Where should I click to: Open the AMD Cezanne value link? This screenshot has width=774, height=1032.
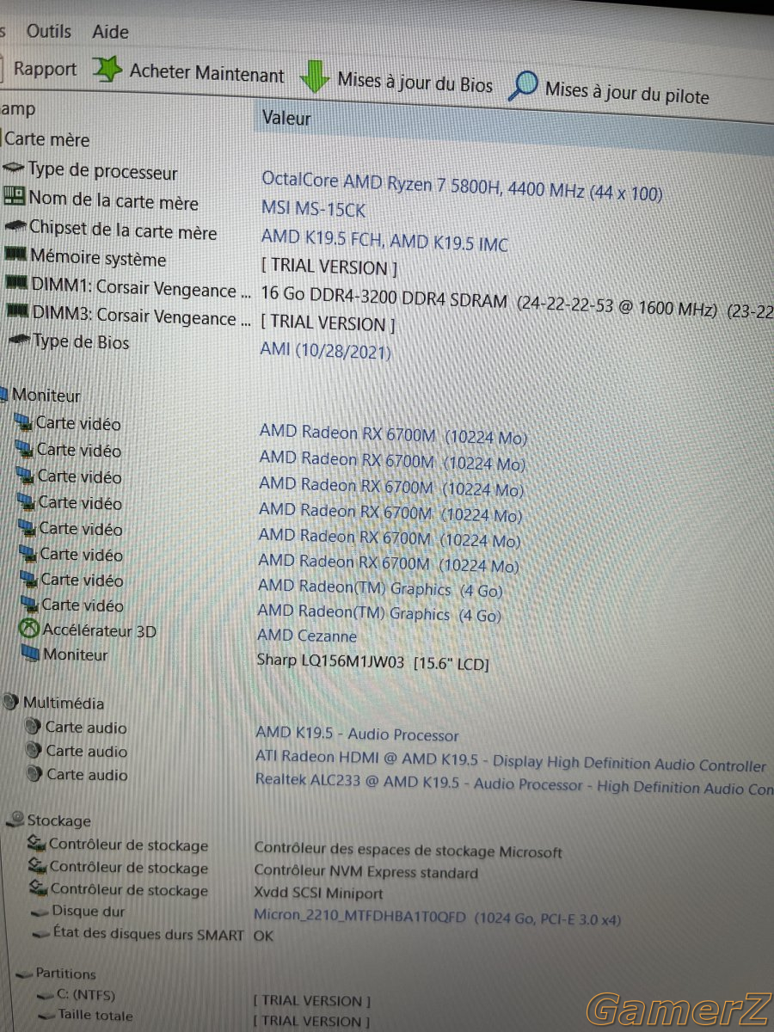point(307,636)
